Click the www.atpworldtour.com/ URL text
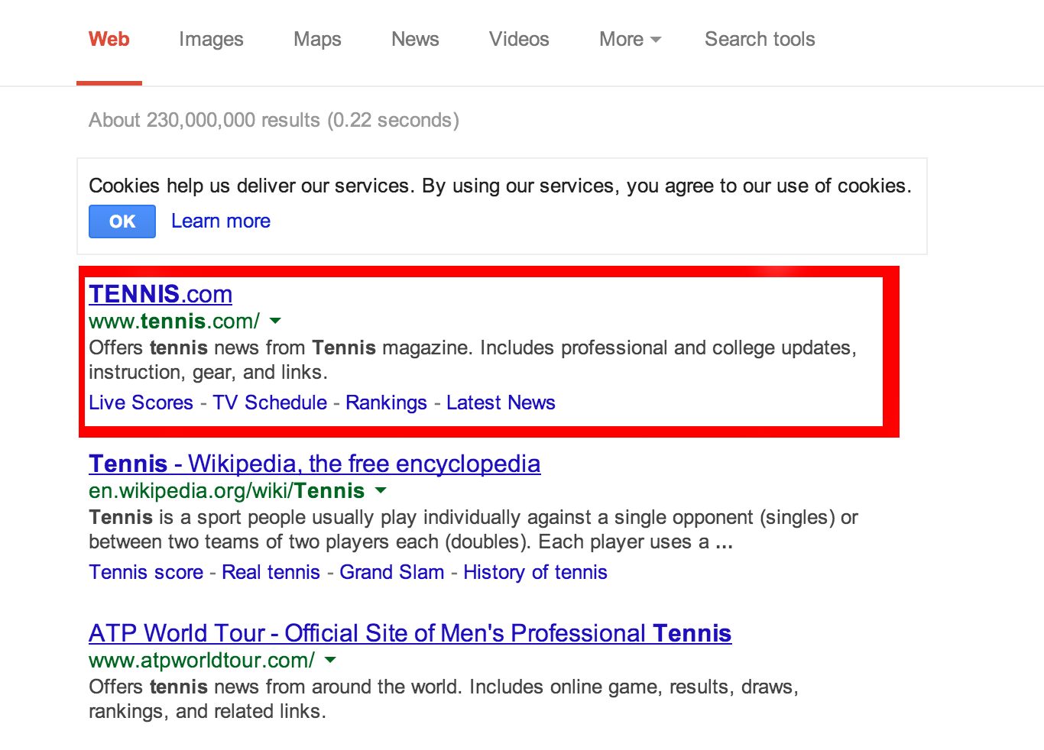Viewport: 1044px width, 750px height. 202,660
